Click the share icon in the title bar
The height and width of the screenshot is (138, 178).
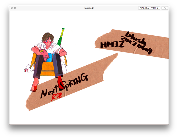pyautogui.click(x=164, y=8)
